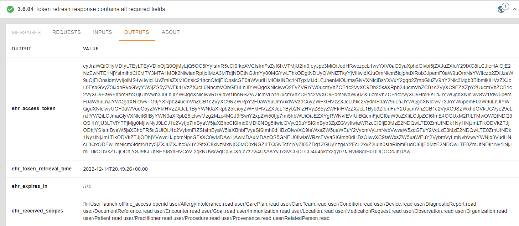This screenshot has width=519, height=226.
Task: Collapse the test result panel with the chevron
Action: (514, 9)
